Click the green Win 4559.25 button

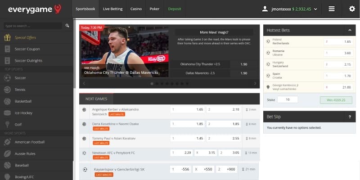click(336, 99)
